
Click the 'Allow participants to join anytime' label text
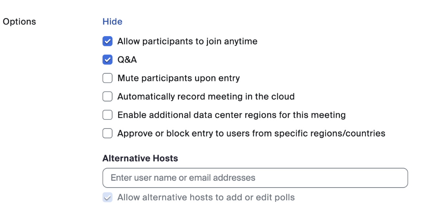tap(187, 41)
